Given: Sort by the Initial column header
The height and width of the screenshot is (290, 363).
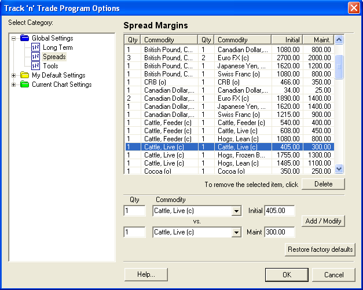Looking at the screenshot, I should click(287, 39).
